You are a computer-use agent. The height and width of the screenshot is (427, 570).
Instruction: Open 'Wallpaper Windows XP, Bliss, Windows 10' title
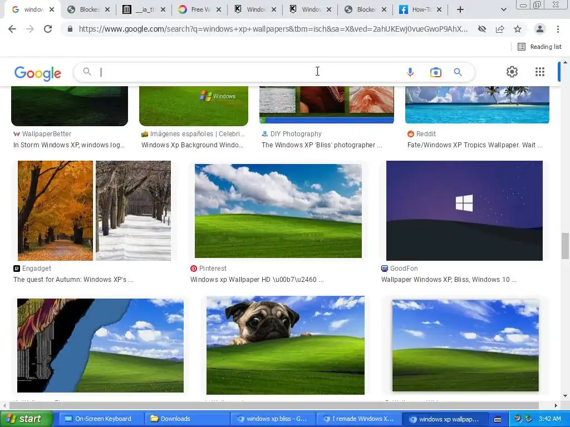tap(449, 280)
